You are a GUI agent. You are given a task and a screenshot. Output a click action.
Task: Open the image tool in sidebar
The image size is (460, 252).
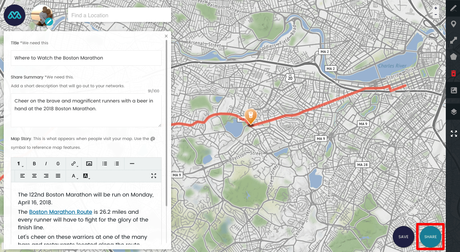[454, 90]
